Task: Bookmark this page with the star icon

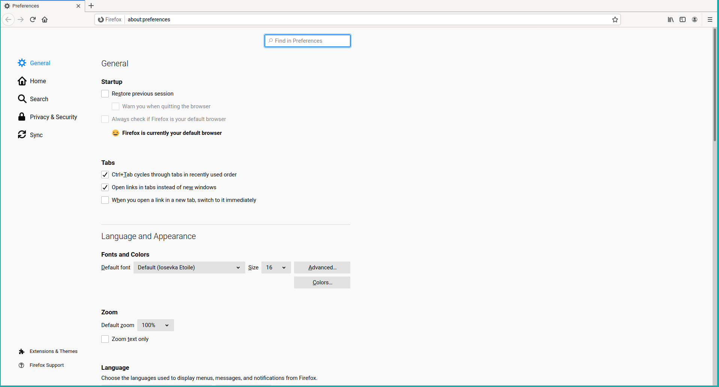Action: click(615, 19)
